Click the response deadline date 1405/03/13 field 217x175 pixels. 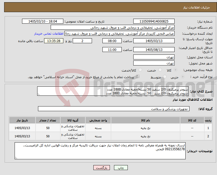point(154,41)
